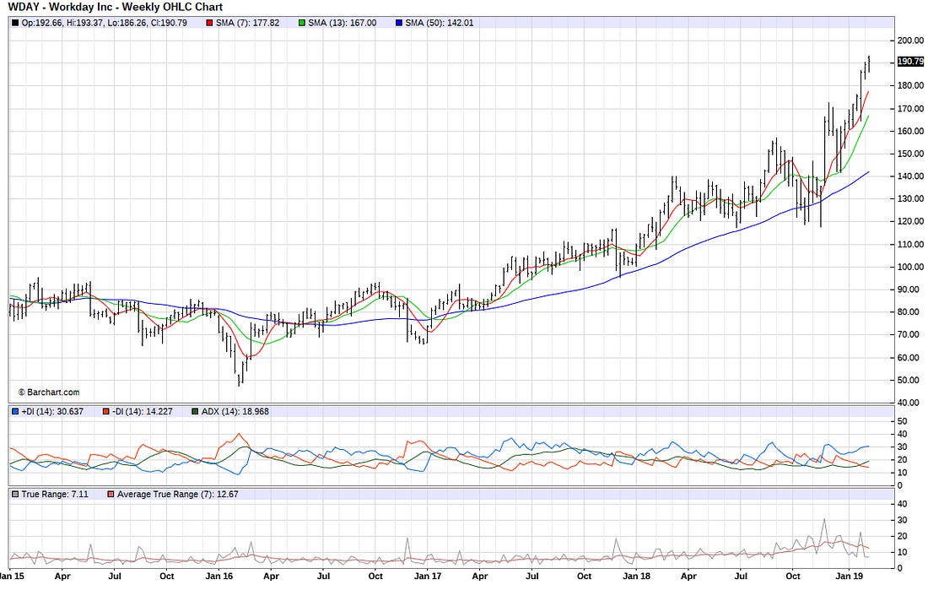Click the '-DI (14): 14.227' label
928x601 pixels.
[142, 412]
